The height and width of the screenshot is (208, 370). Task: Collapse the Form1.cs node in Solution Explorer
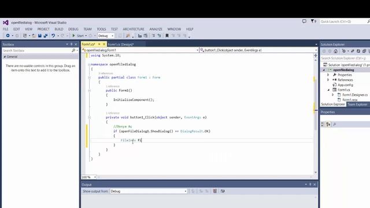click(x=328, y=90)
